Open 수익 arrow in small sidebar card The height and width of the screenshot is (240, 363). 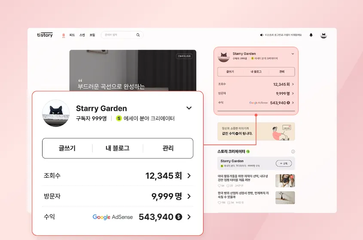pos(293,103)
